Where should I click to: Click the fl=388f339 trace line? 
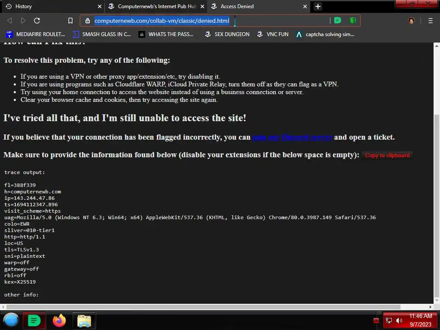(x=20, y=185)
